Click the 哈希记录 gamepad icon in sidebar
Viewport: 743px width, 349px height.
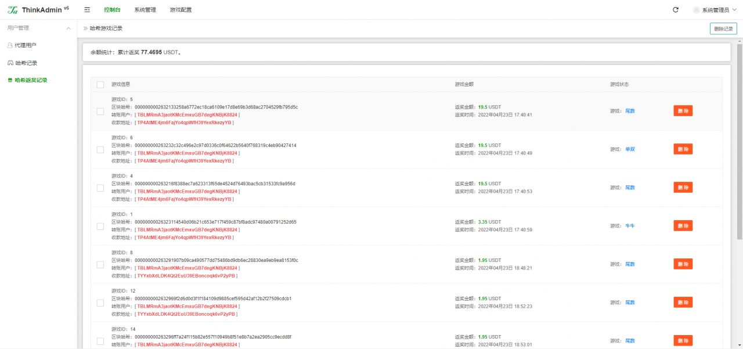[x=10, y=63]
